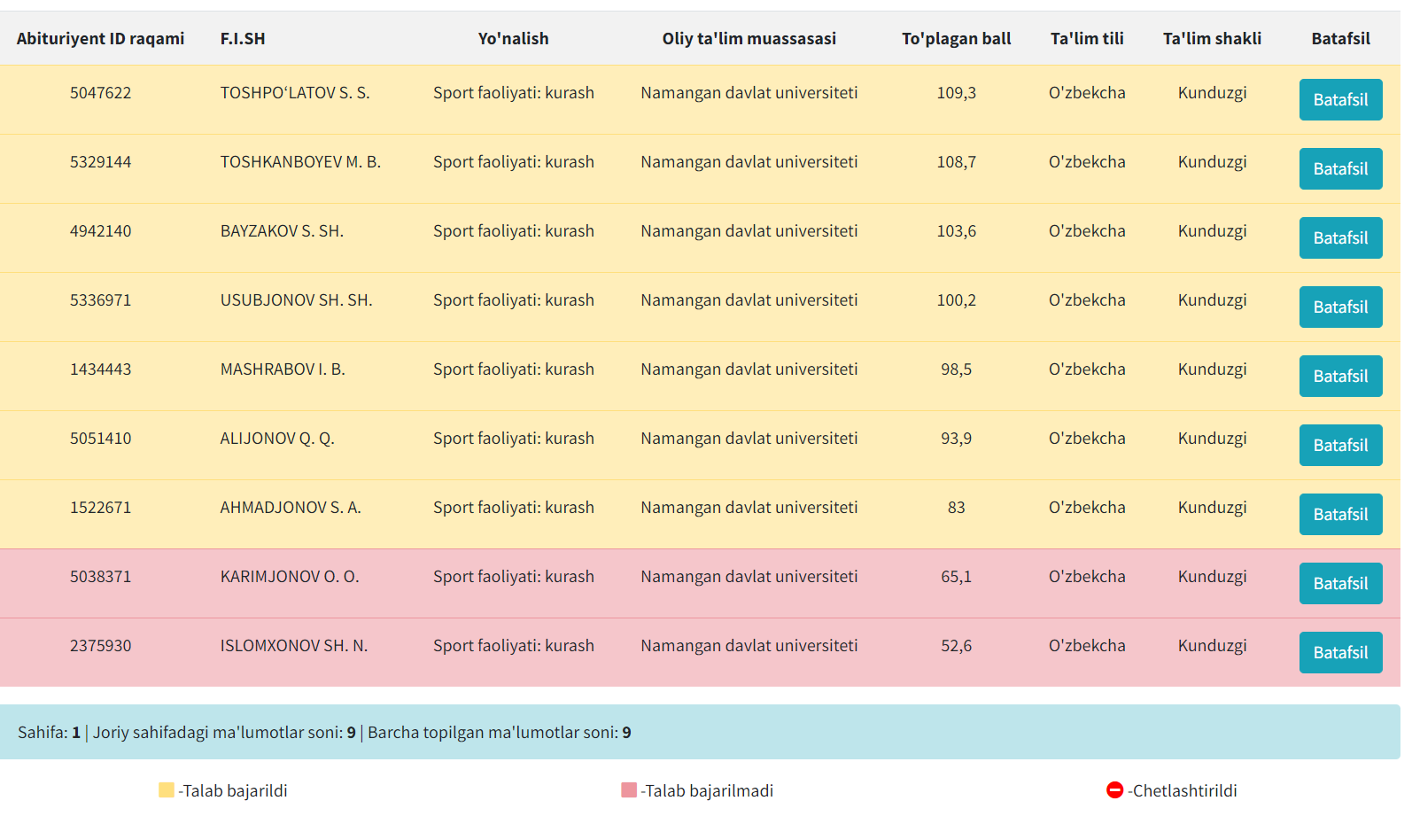The image size is (1412, 824).
Task: Click the score 108,7
Action: 957,162
